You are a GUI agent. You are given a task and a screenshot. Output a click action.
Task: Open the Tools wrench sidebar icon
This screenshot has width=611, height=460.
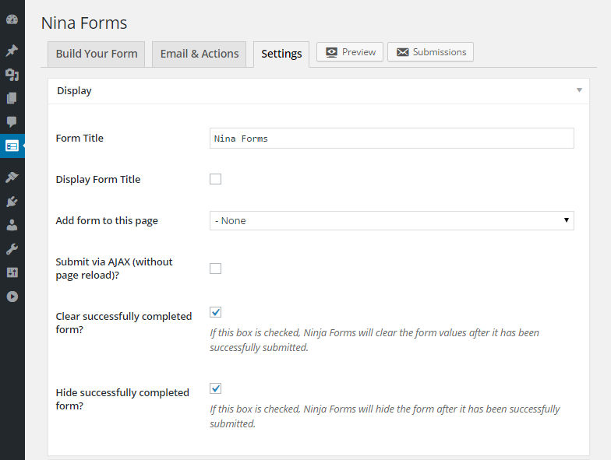point(12,249)
